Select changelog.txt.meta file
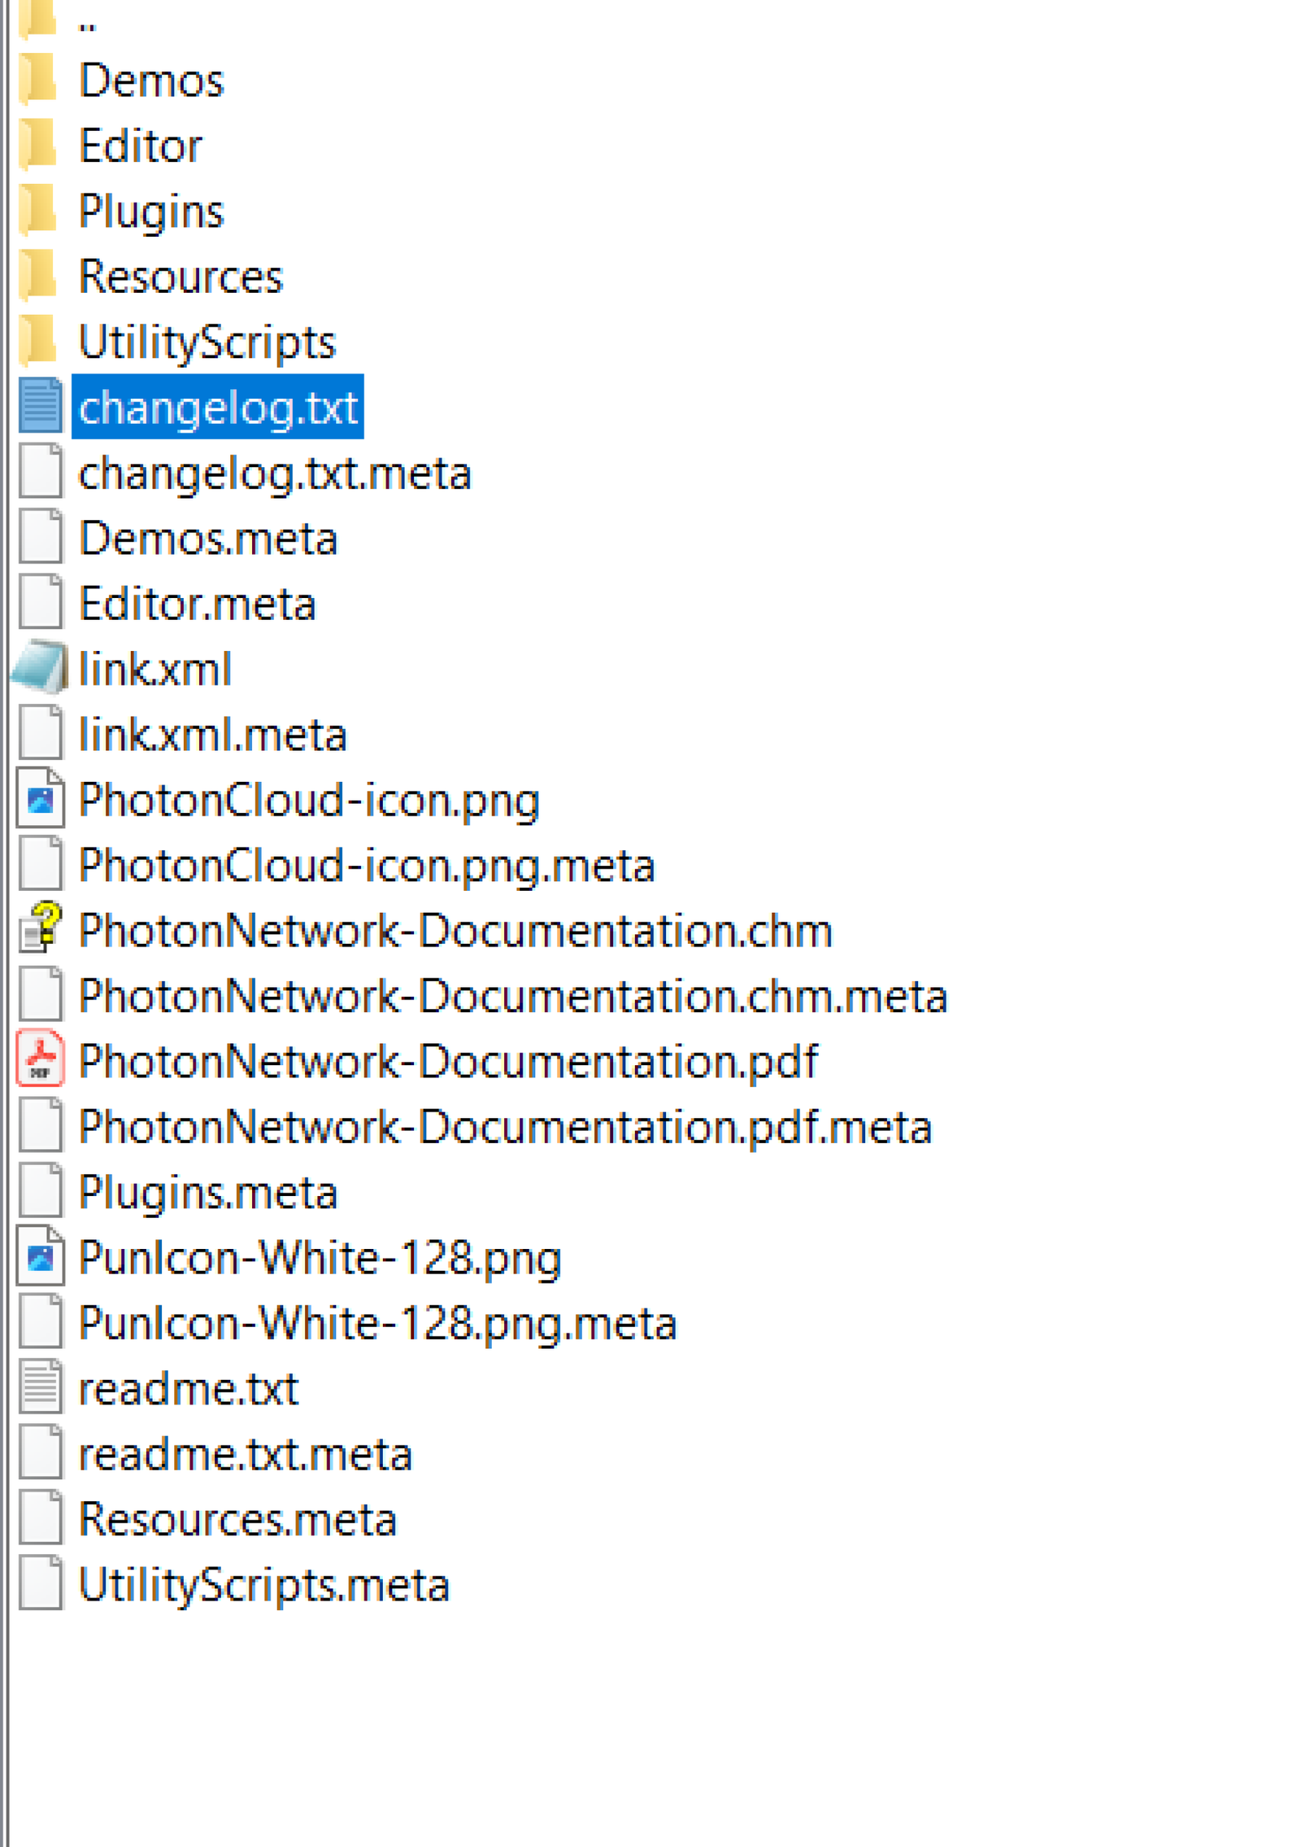The height and width of the screenshot is (1847, 1301). 274,473
